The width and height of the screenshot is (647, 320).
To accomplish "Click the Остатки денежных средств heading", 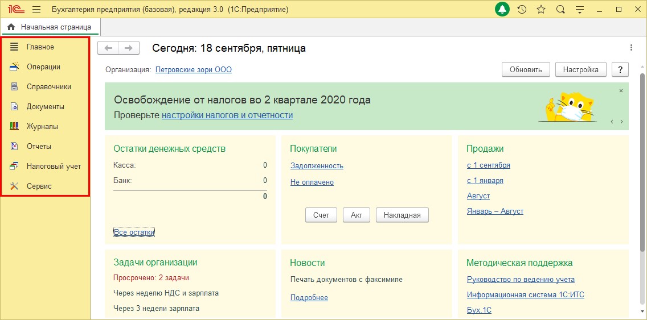I will point(169,149).
